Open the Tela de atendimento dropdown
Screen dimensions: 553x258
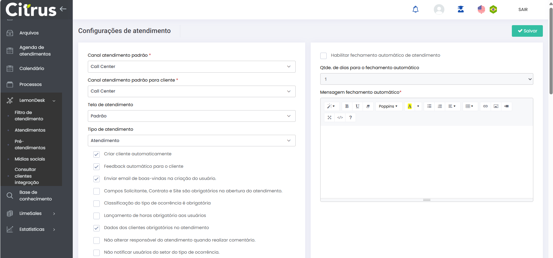pyautogui.click(x=191, y=116)
